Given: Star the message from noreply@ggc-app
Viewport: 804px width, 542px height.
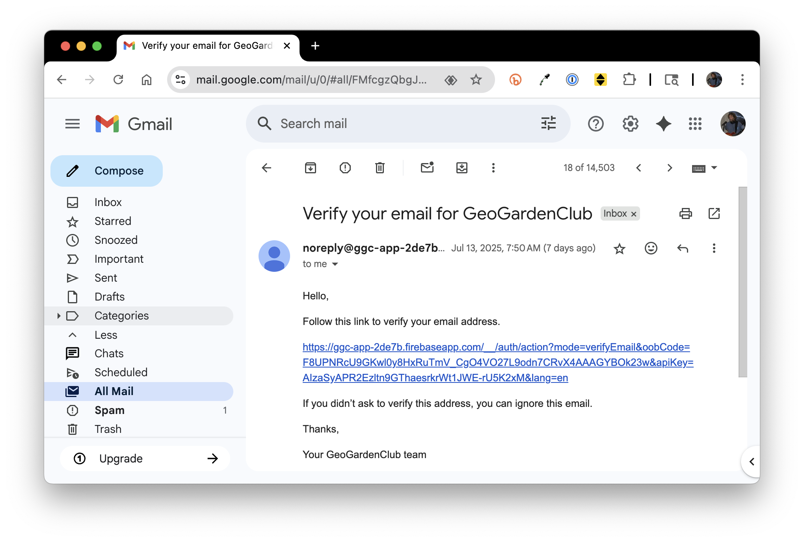Looking at the screenshot, I should (x=620, y=249).
